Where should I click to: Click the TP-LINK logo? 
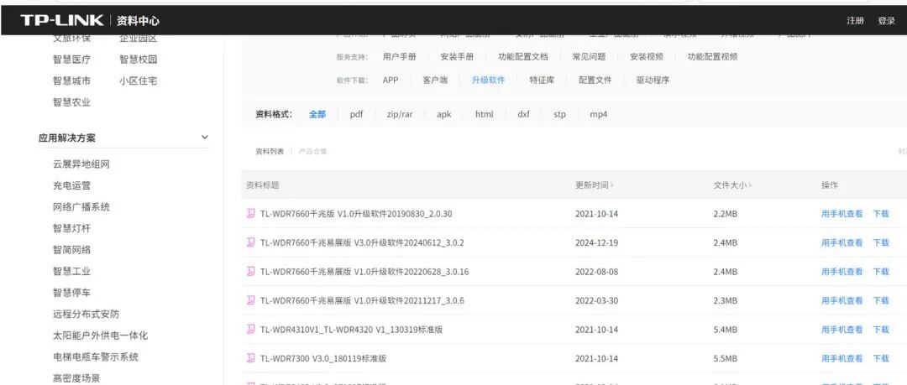62,21
